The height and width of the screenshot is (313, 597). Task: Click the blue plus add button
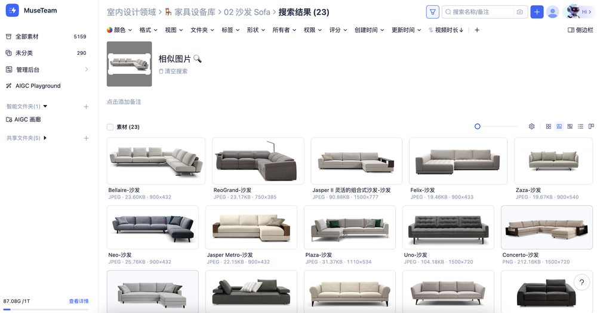pos(537,12)
